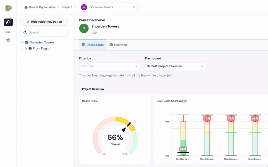Click the green project avatar circle
This screenshot has width=268, height=167.
[x=84, y=28]
